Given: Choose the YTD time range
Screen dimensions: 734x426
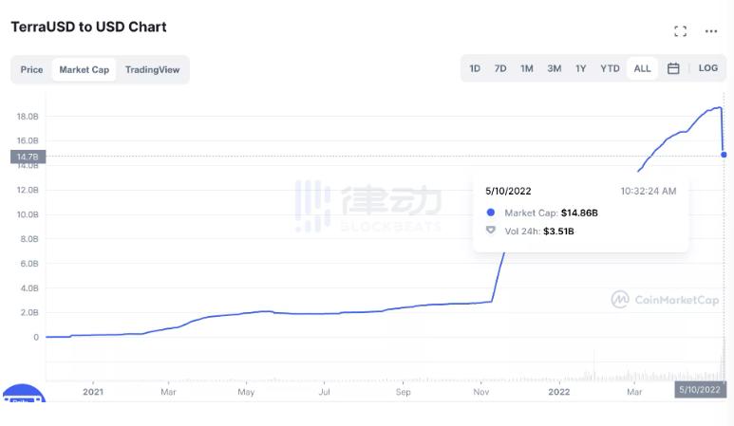Looking at the screenshot, I should [610, 68].
